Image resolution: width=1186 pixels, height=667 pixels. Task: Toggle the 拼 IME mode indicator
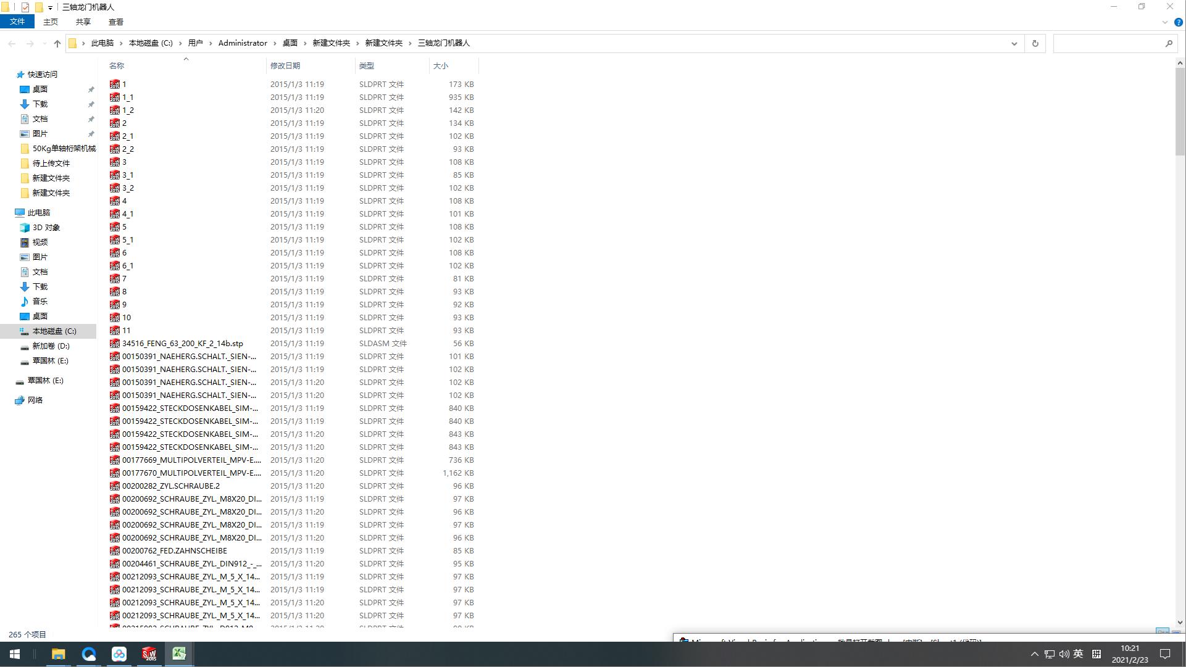(1096, 654)
